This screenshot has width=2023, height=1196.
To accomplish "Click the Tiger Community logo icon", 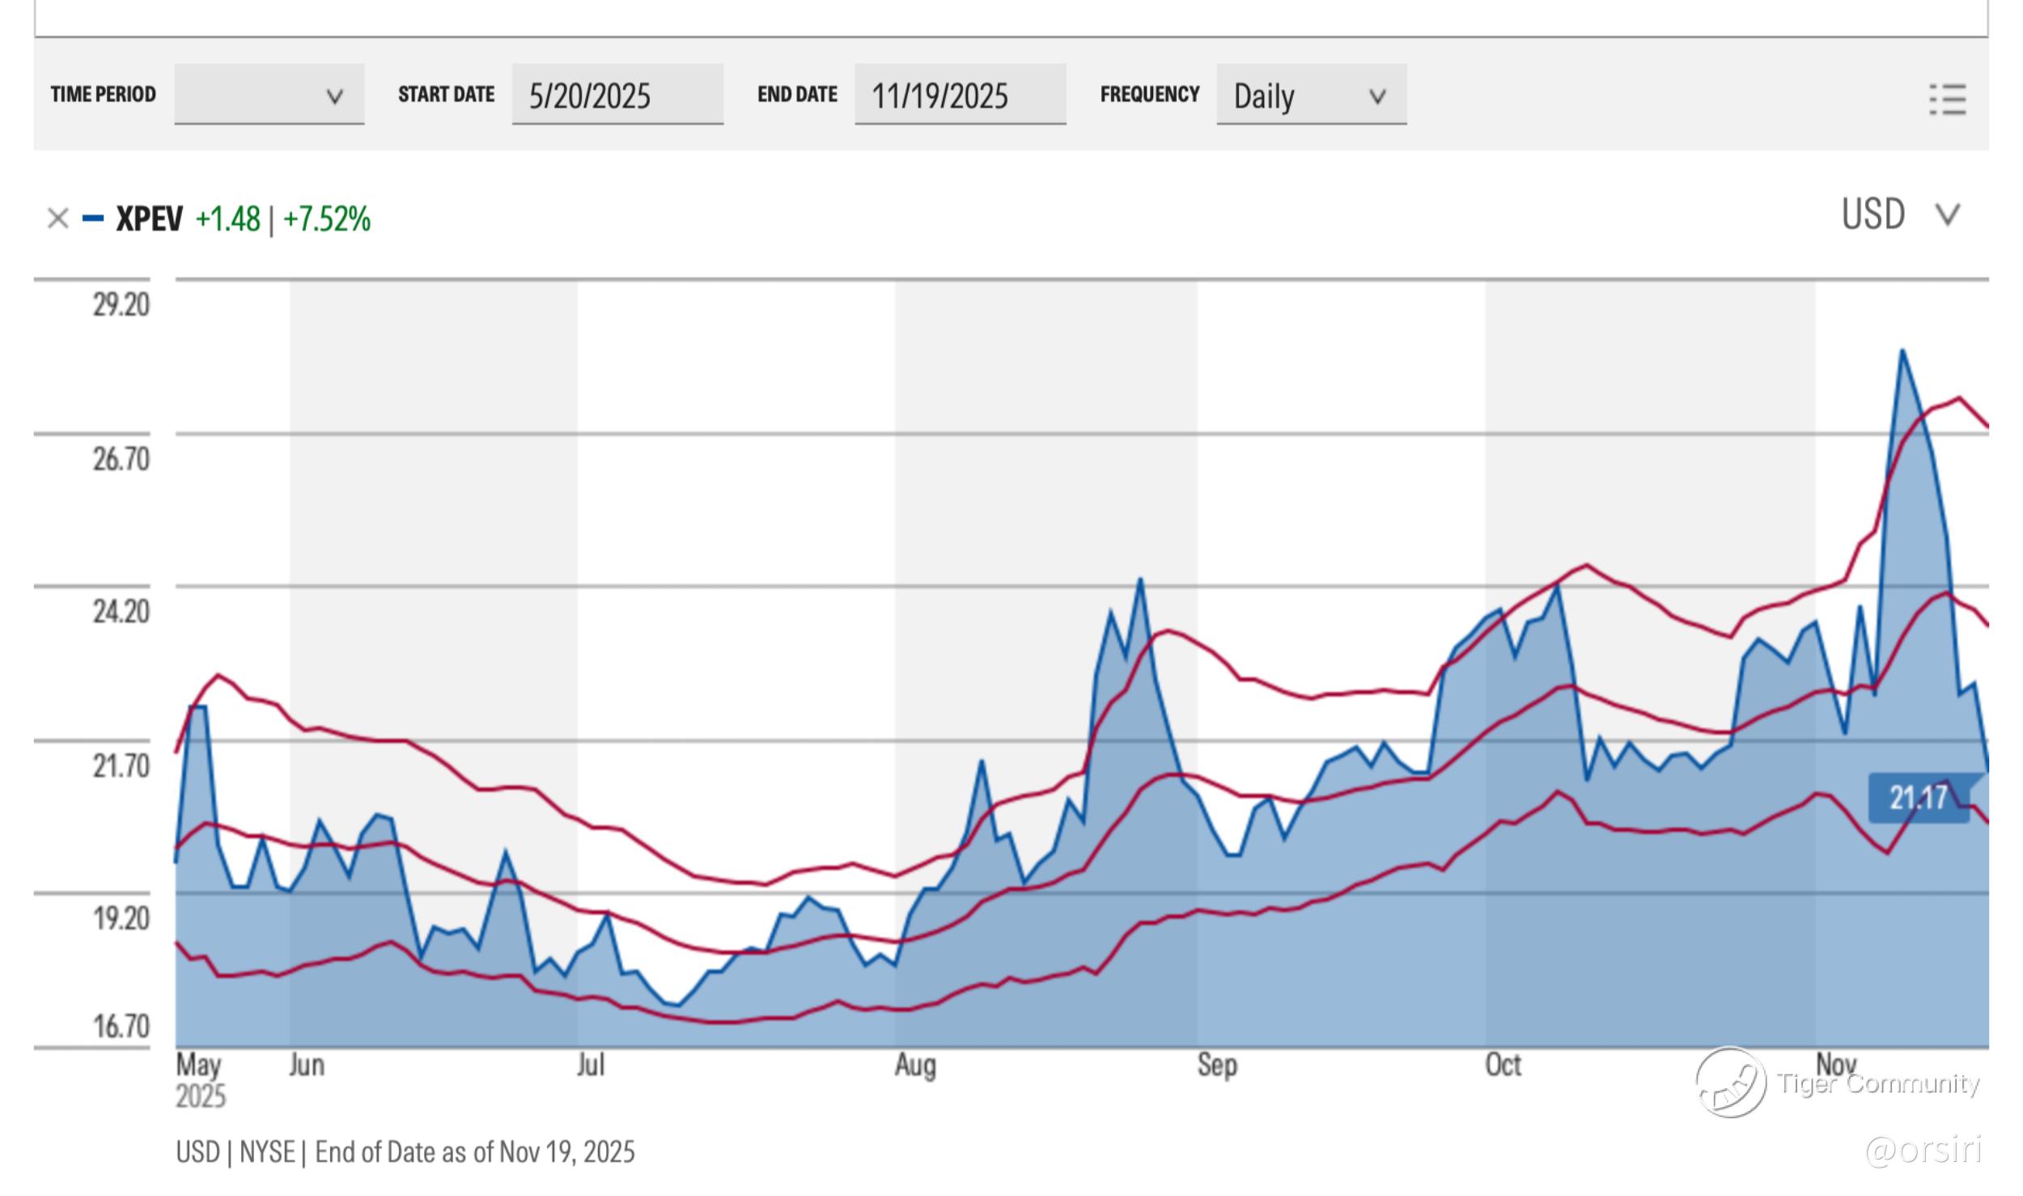I will point(1730,1083).
